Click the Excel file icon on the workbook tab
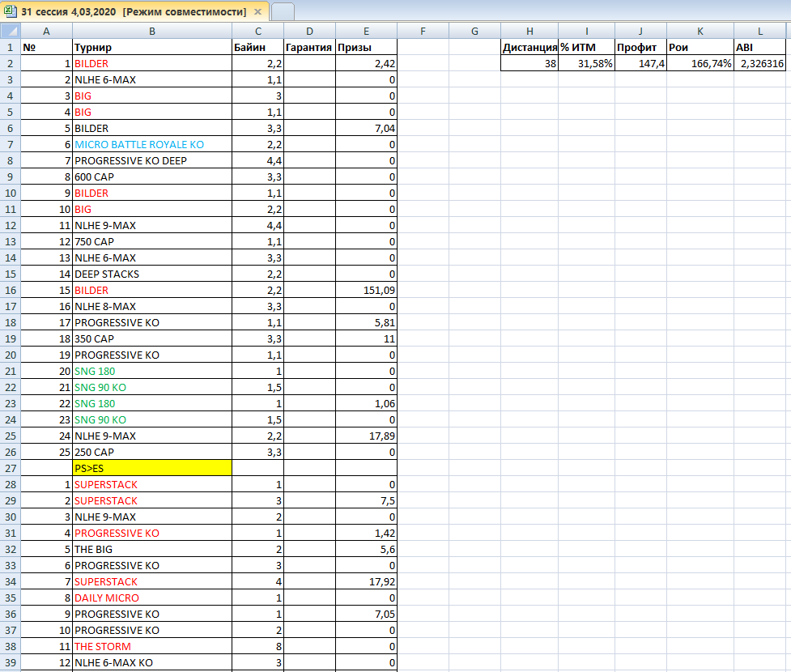 coord(10,11)
